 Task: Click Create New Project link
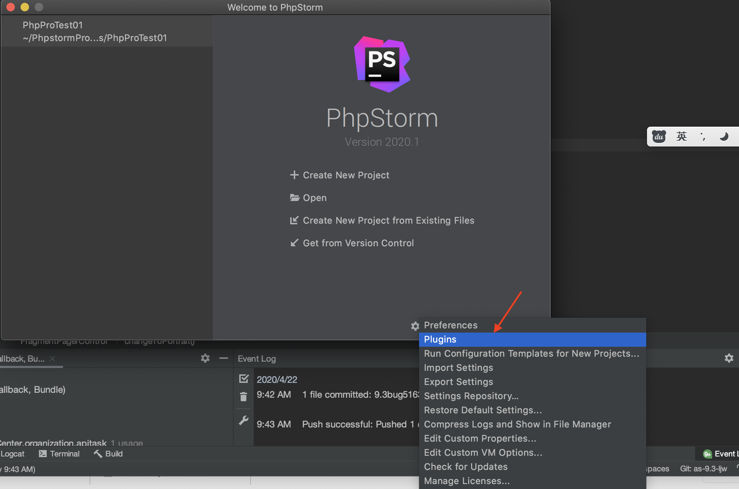pyautogui.click(x=346, y=175)
